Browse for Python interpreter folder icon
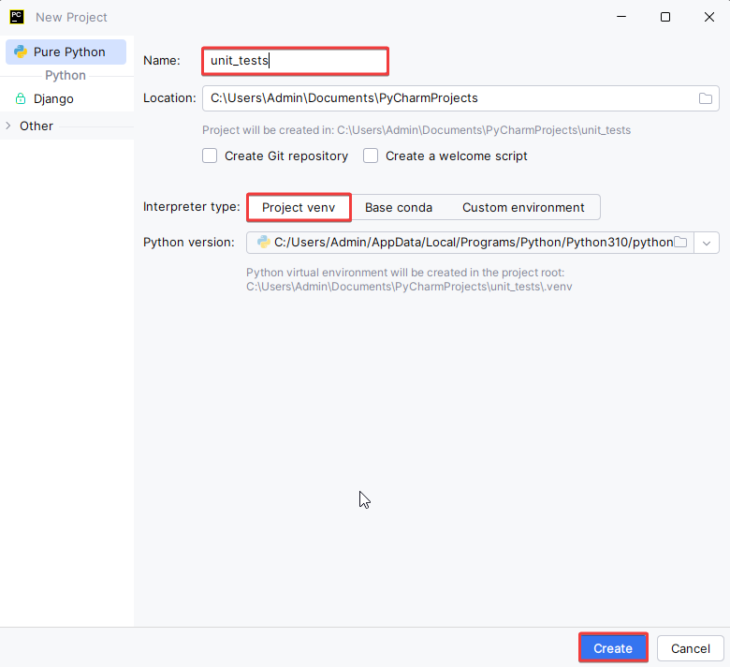730x667 pixels. 680,243
